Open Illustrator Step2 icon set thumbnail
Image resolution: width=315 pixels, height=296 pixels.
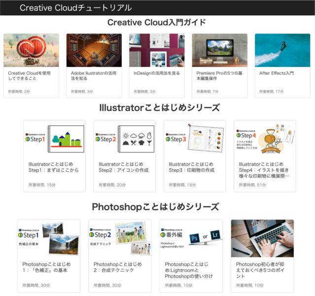point(125,139)
